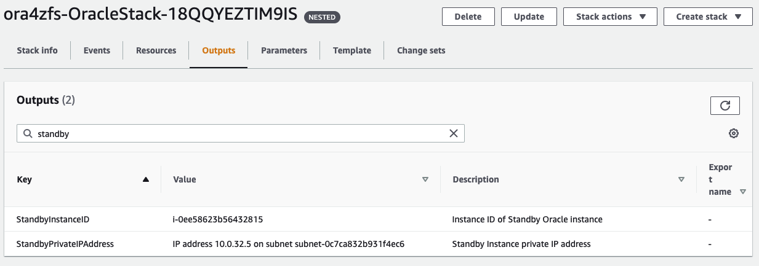Expand the Create stack dropdown
The width and height of the screenshot is (759, 266).
pos(708,17)
